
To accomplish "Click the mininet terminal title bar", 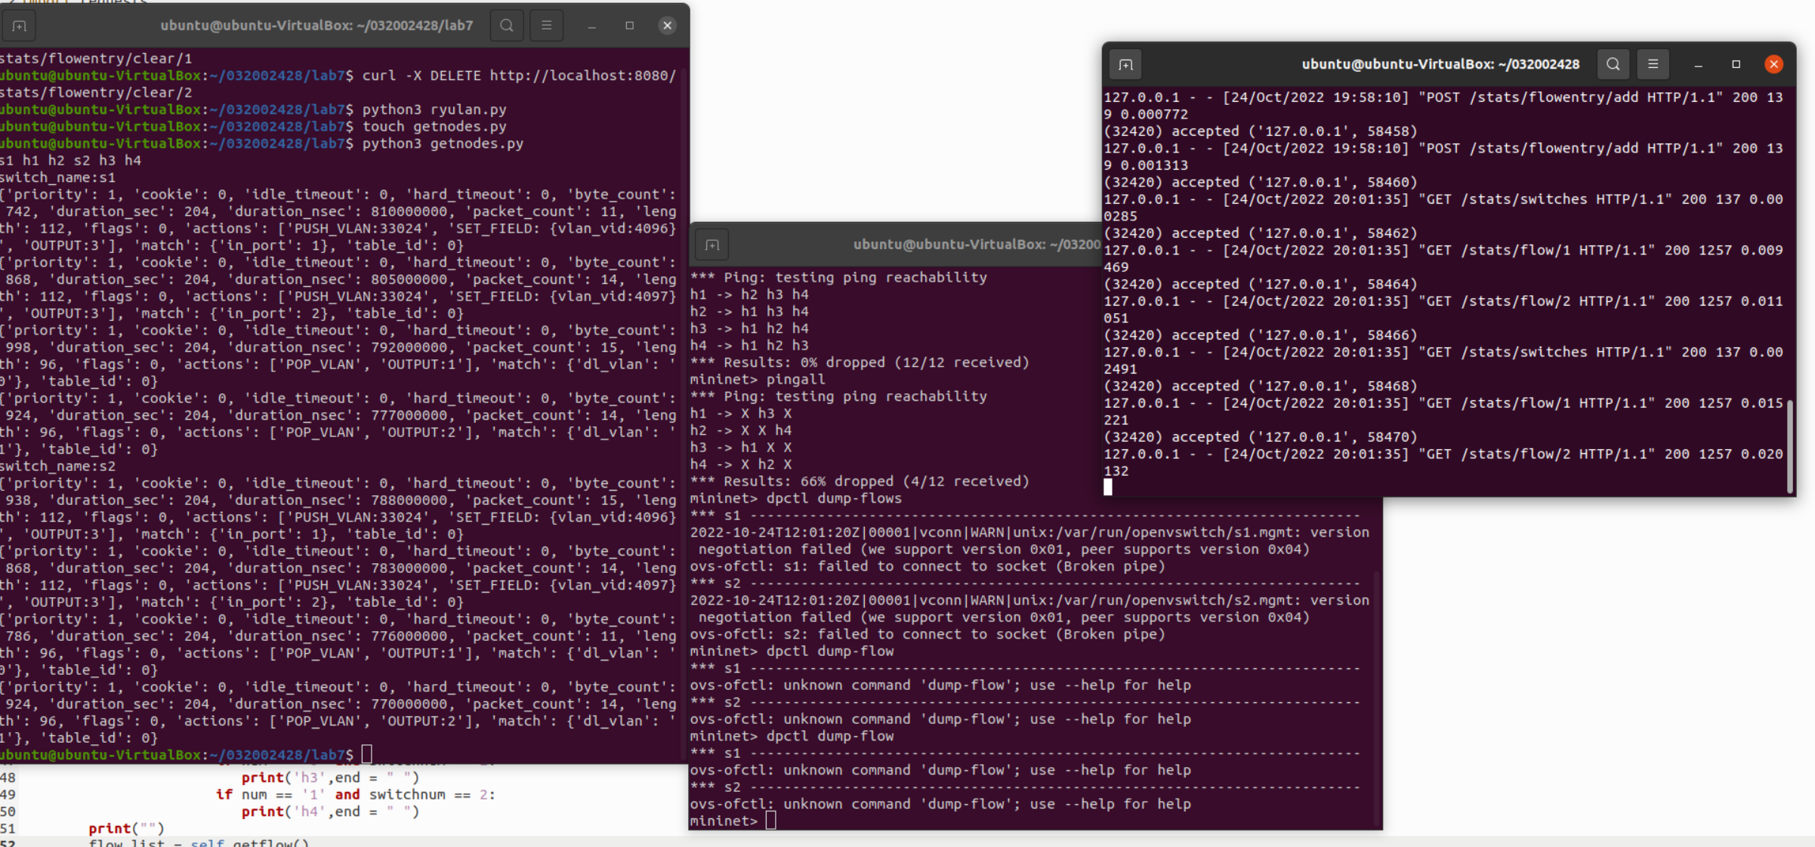I will click(974, 245).
